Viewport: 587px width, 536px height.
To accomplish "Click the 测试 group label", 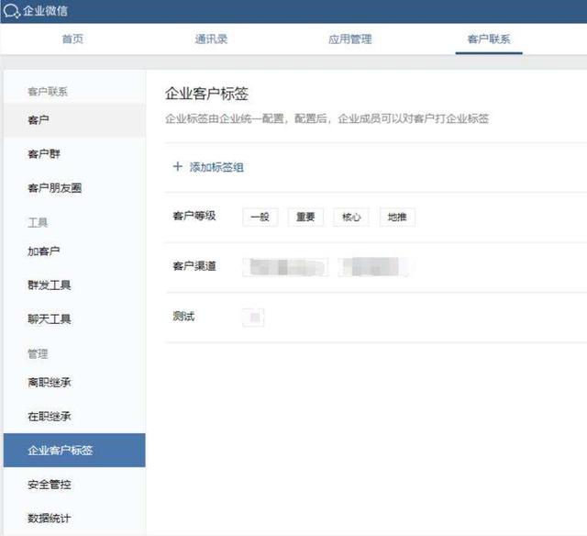I will click(x=183, y=317).
